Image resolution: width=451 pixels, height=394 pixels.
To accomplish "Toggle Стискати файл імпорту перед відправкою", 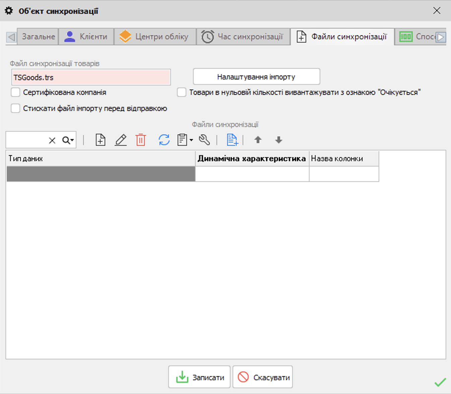I will click(16, 109).
